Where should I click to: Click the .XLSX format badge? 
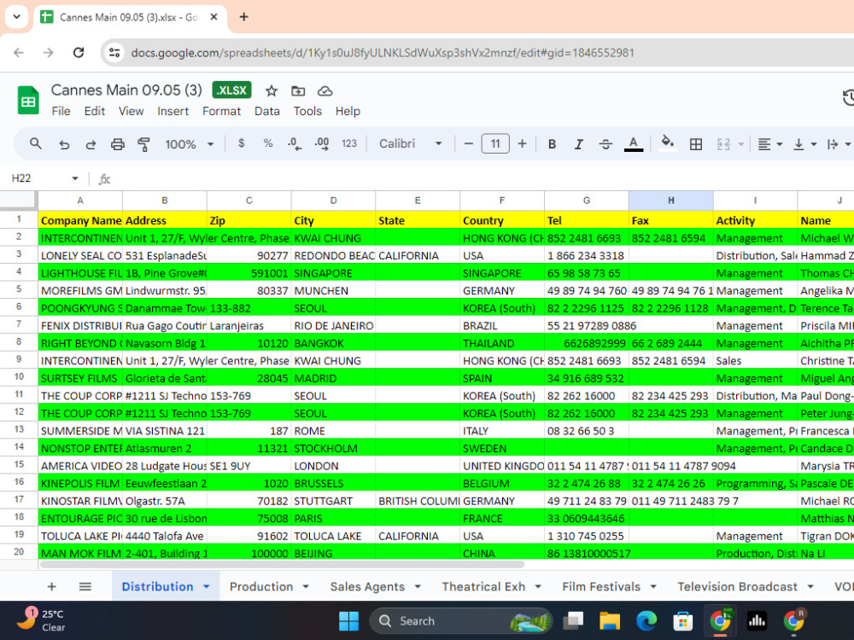tap(232, 90)
